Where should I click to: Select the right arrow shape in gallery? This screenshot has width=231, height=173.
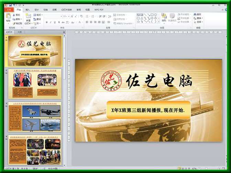[x=152, y=18]
